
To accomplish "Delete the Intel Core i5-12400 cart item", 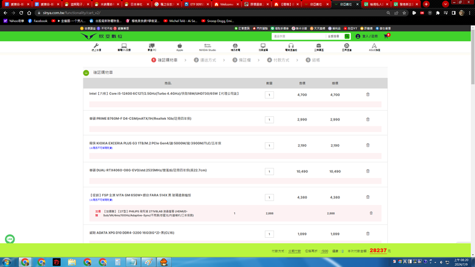I will (368, 95).
